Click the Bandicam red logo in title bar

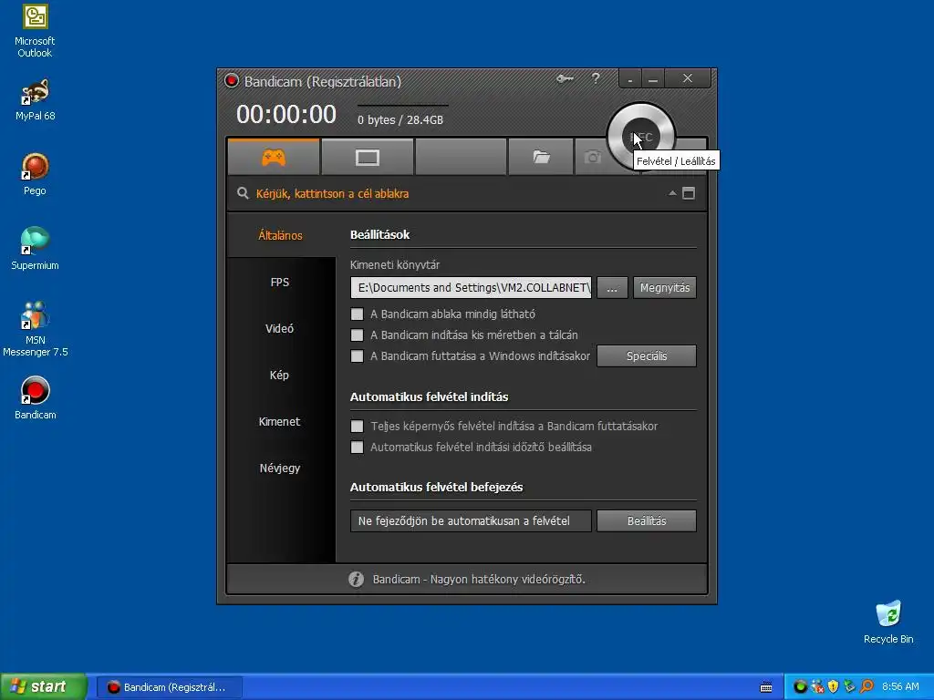pos(232,80)
